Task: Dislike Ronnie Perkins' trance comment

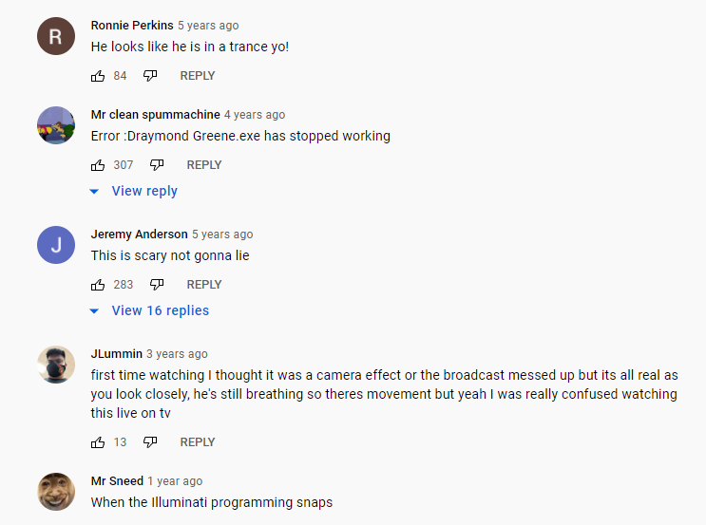Action: (x=150, y=76)
